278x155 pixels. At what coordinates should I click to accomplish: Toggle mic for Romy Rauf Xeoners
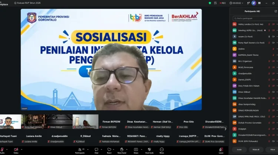269,43
